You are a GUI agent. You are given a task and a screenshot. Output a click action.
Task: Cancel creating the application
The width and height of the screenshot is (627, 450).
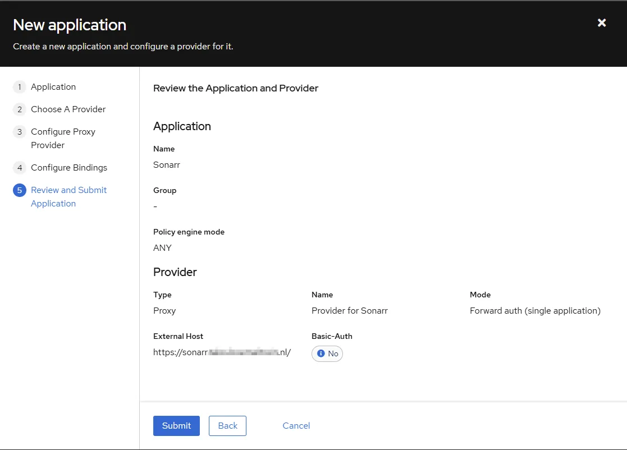point(296,425)
